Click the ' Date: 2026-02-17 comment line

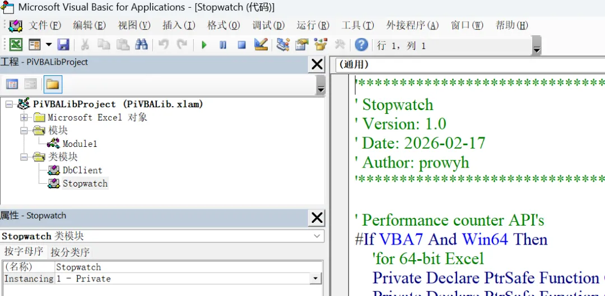point(420,143)
